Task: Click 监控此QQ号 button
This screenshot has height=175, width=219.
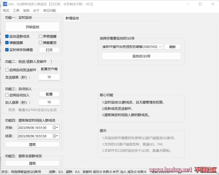Action: pos(141,56)
